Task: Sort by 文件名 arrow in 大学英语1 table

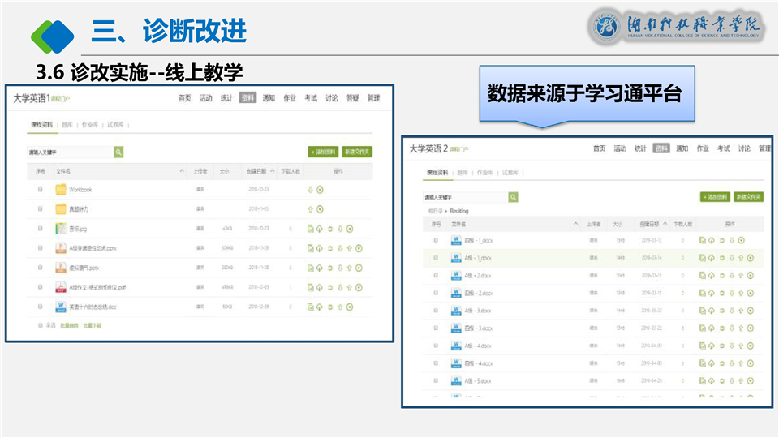Action: pyautogui.click(x=182, y=172)
